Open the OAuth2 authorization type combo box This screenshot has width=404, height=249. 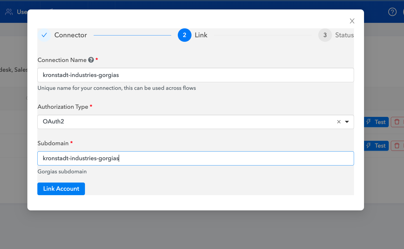(x=184, y=122)
